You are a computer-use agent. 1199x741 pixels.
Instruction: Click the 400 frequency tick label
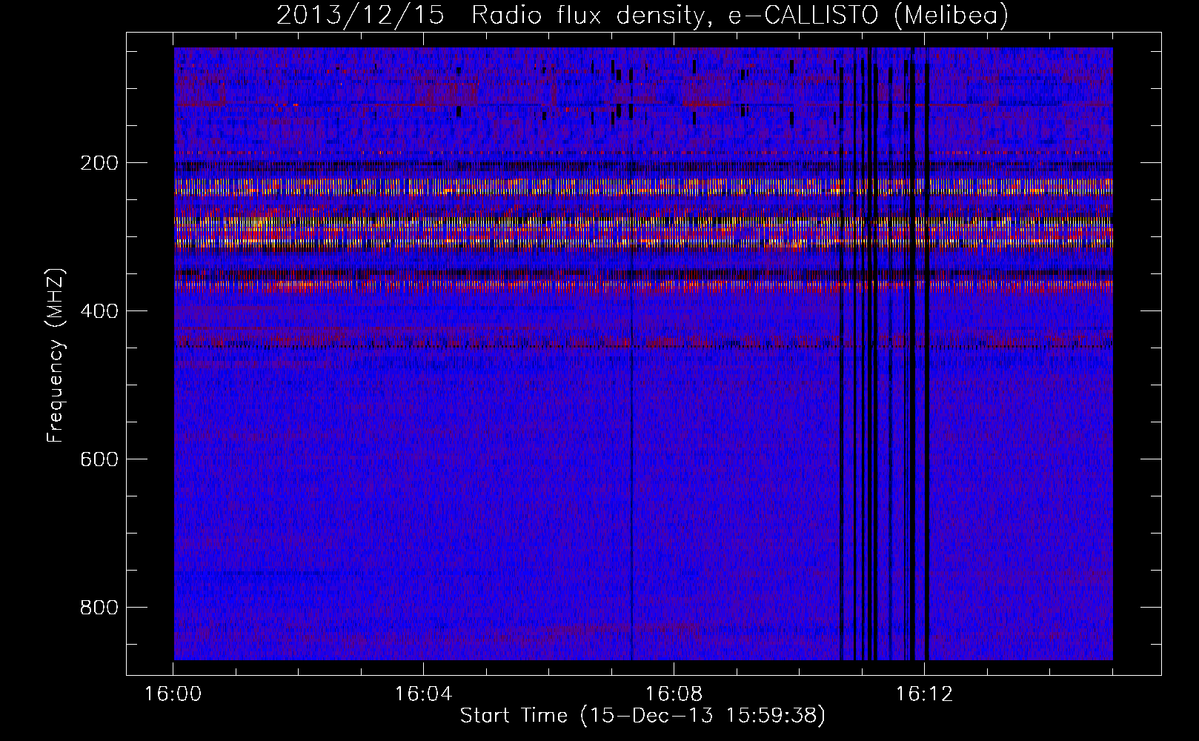[99, 311]
